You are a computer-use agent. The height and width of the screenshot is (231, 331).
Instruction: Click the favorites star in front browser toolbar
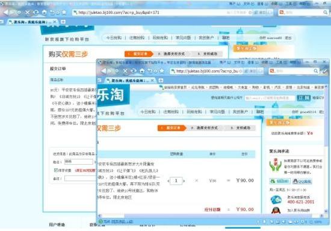click(162, 70)
